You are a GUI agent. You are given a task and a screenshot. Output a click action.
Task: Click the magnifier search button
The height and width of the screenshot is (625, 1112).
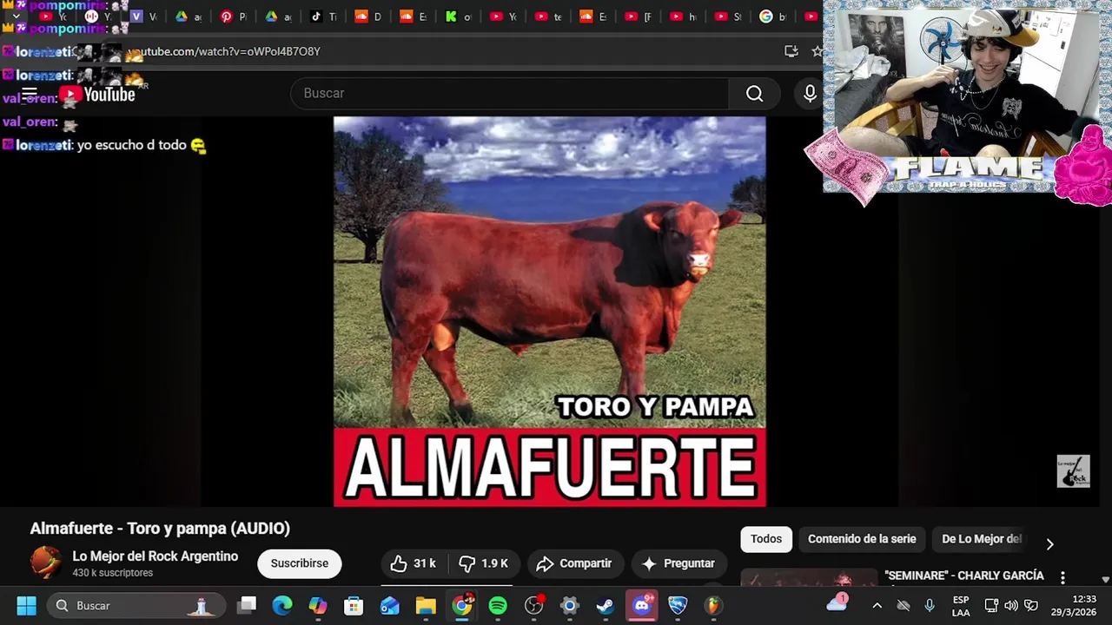point(754,93)
